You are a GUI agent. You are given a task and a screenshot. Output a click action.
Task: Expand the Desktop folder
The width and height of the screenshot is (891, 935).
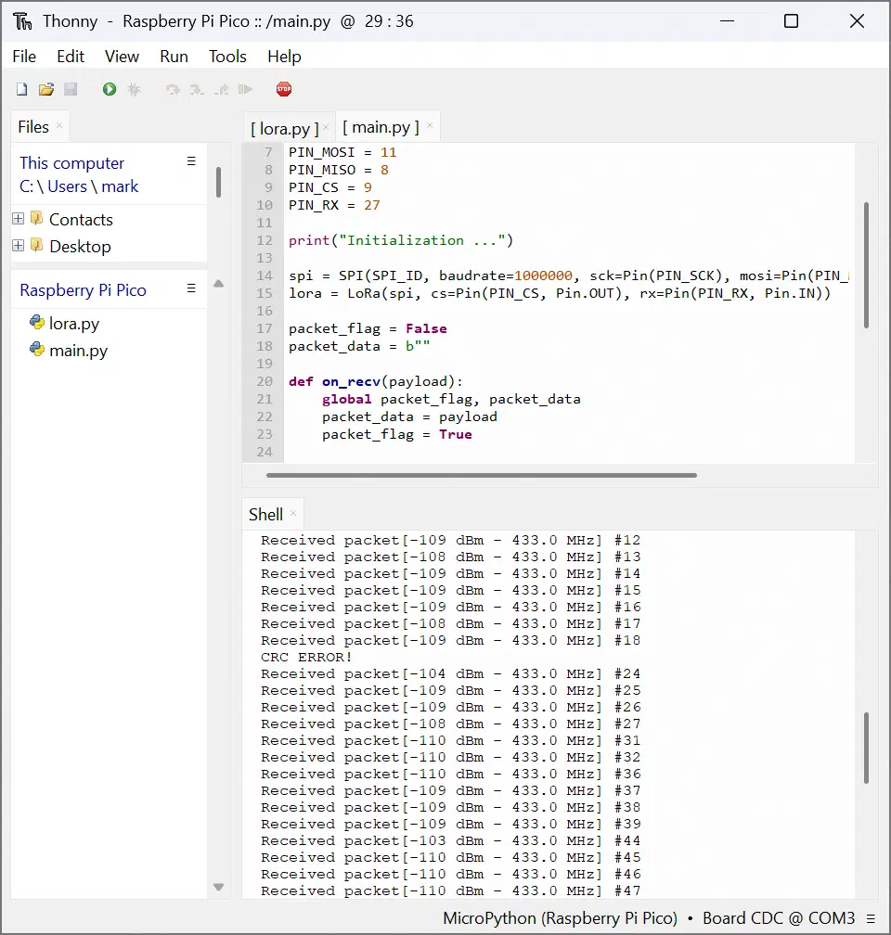pyautogui.click(x=19, y=245)
